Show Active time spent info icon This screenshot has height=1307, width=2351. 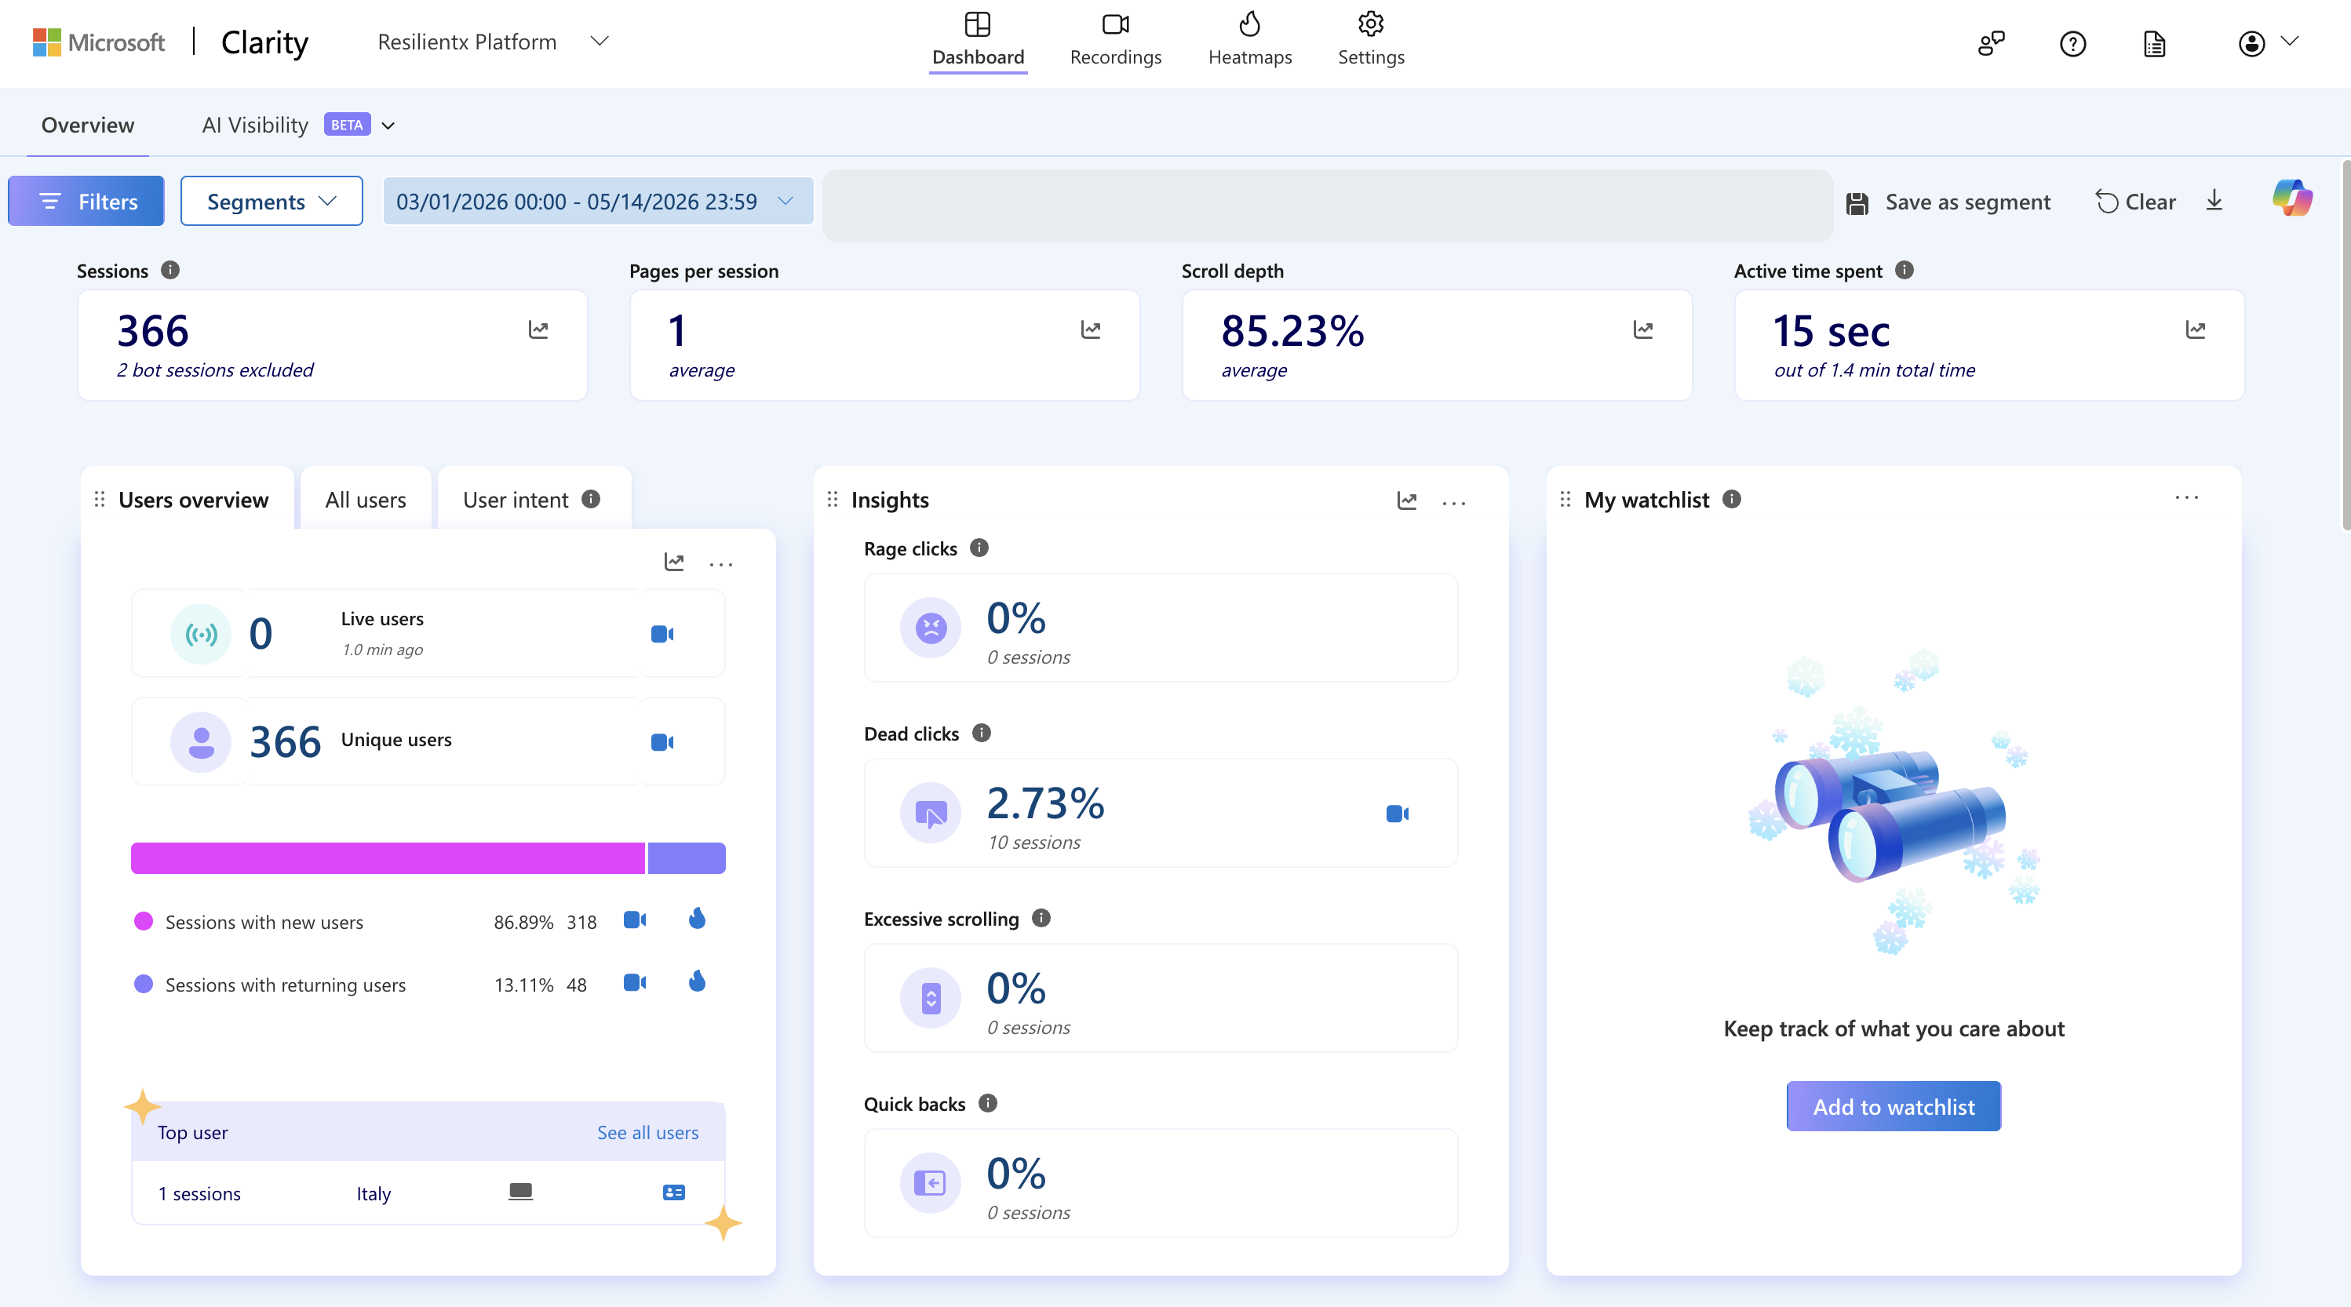pos(1904,270)
